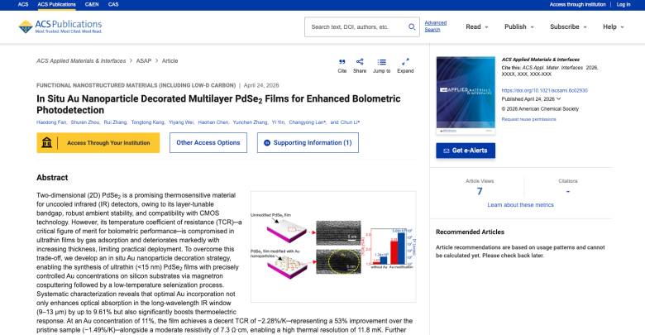Click the Supporting Information circle icon
The height and width of the screenshot is (335, 645).
tap(266, 143)
